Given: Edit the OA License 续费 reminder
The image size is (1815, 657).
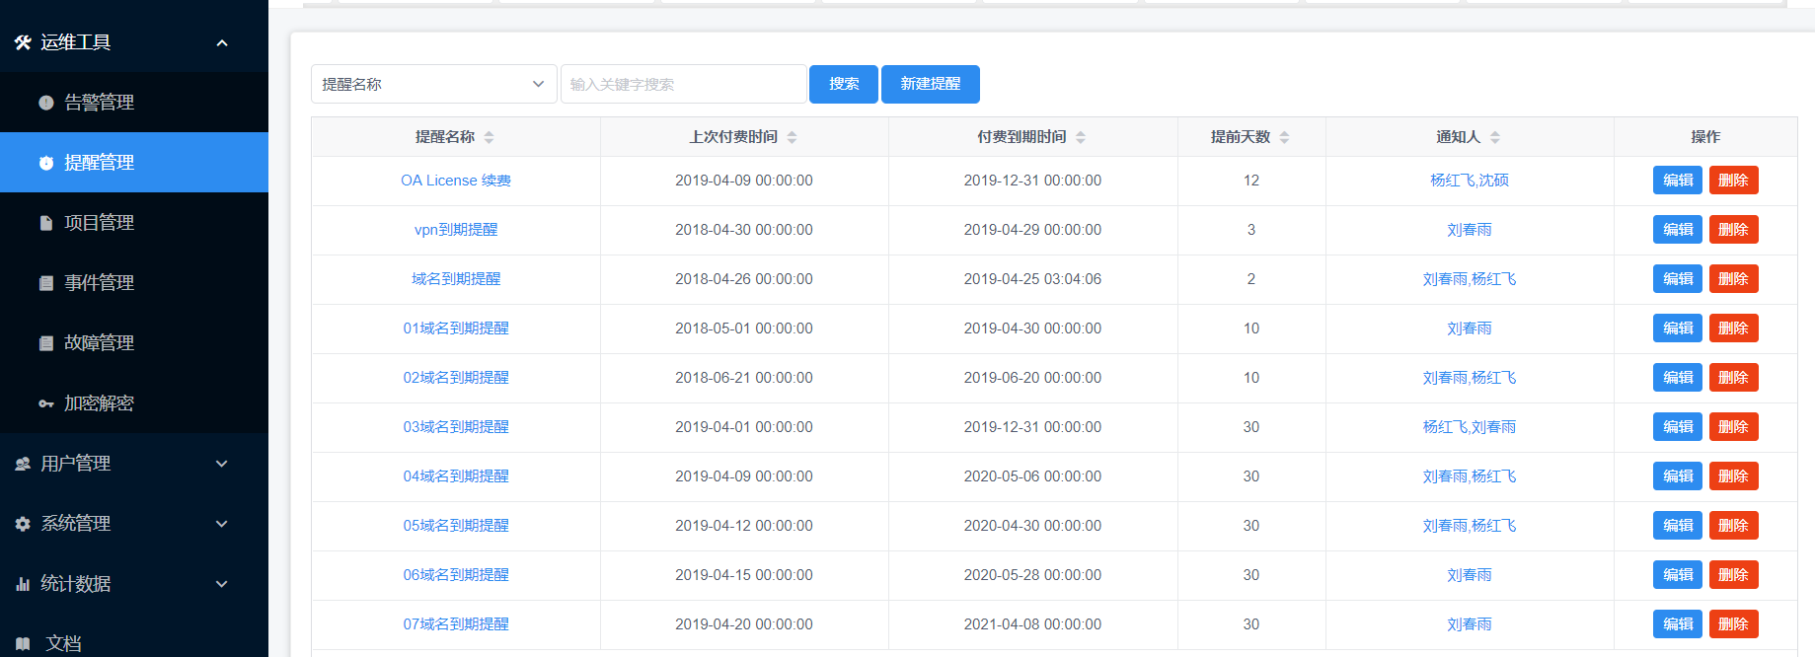Looking at the screenshot, I should coord(1678,181).
